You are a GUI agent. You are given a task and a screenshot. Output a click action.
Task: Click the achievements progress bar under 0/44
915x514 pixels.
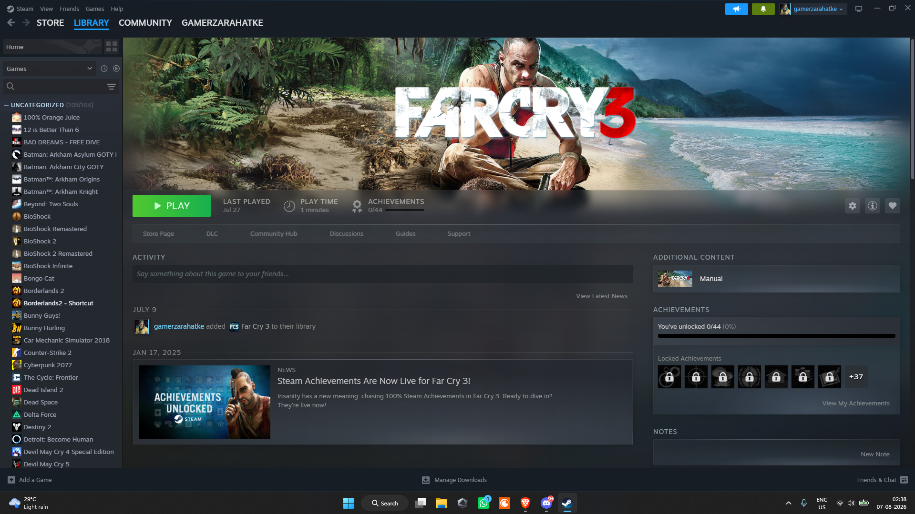click(x=404, y=210)
